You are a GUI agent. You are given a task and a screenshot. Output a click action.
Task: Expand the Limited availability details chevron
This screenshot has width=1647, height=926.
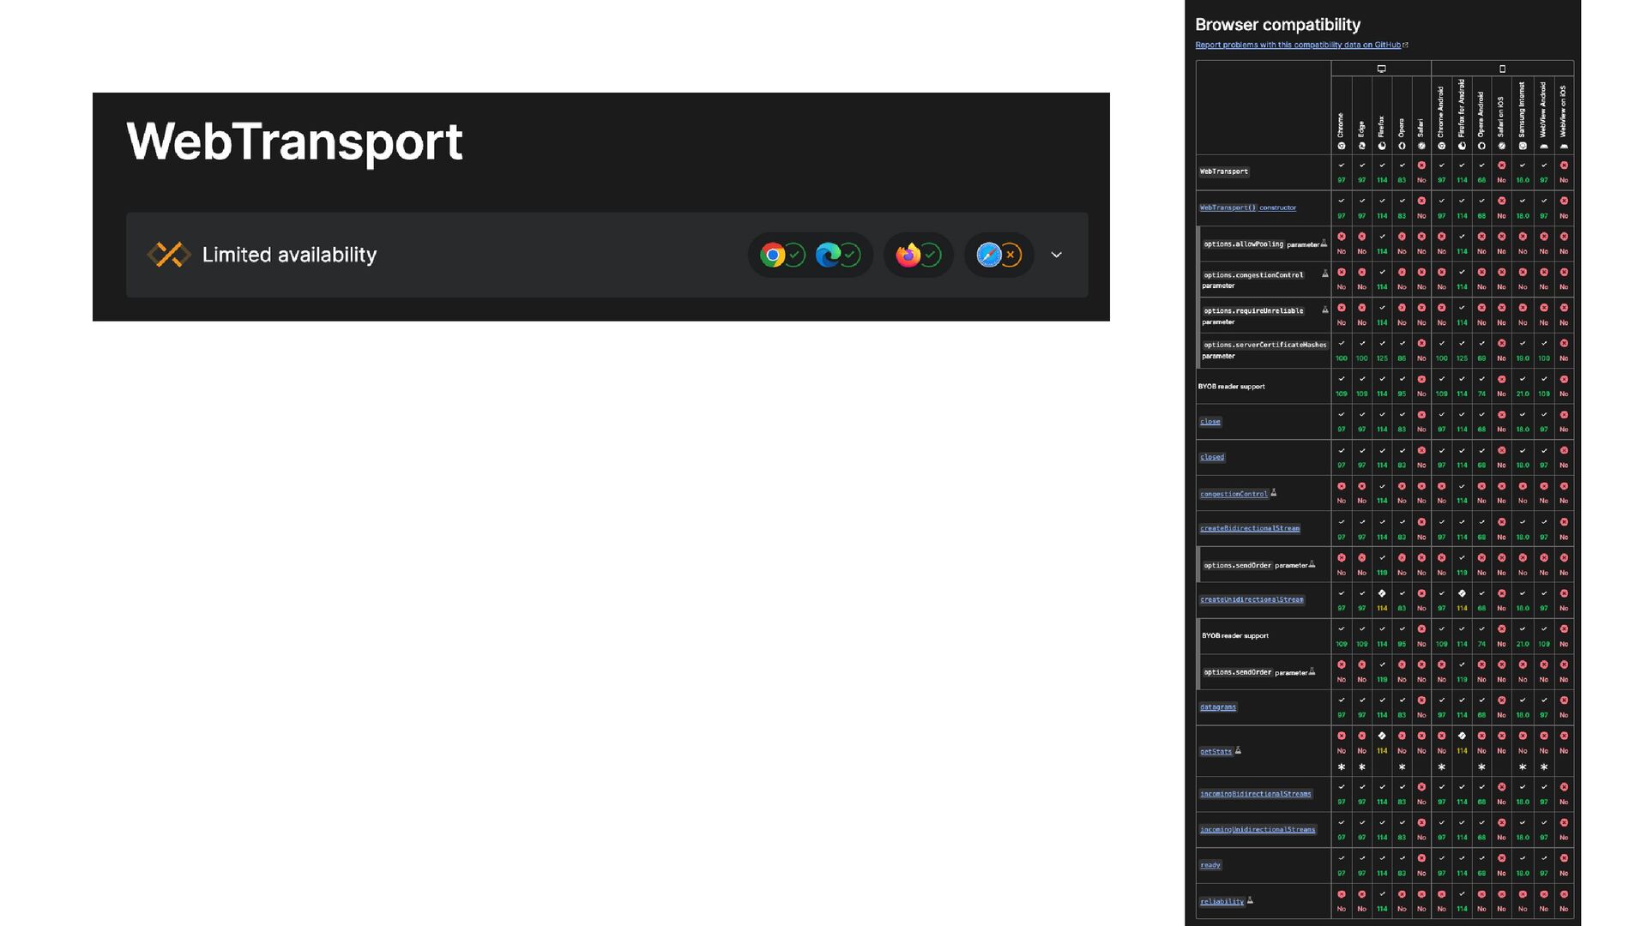pyautogui.click(x=1057, y=255)
